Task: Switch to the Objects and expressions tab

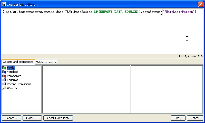Action: (18, 62)
